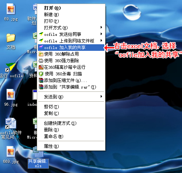Click WinRAR icon beside 添加到 共享编辑.rar
The height and width of the screenshot is (173, 182).
(41, 87)
